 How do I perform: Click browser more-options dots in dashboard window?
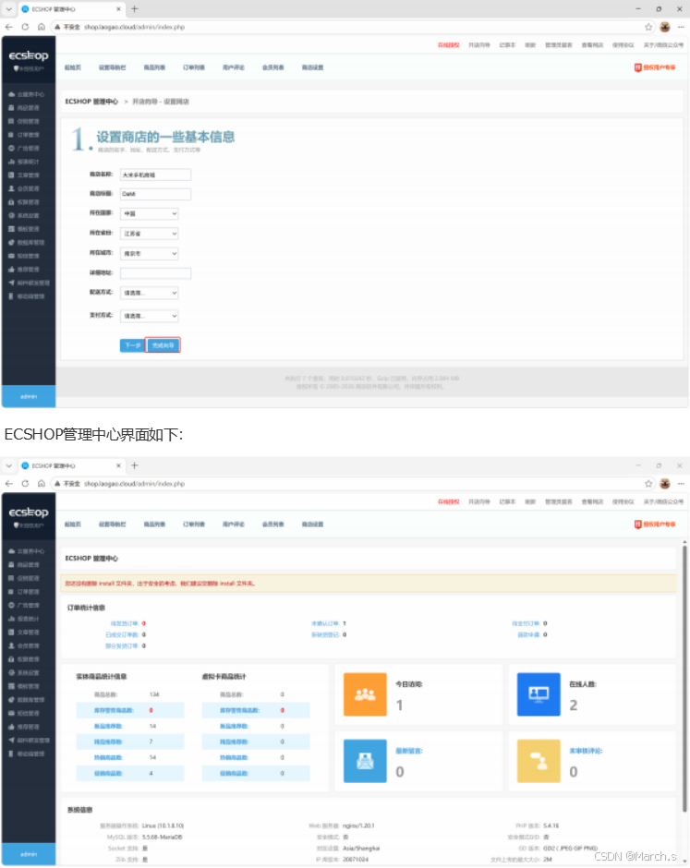coord(681,483)
